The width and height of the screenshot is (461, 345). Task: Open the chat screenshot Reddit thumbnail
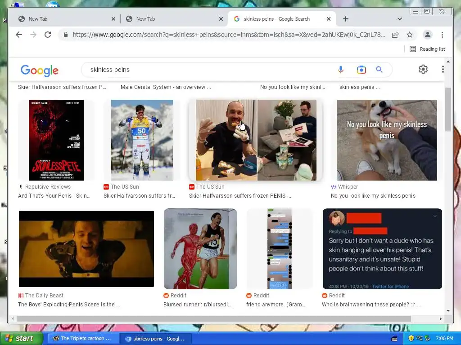click(x=280, y=249)
